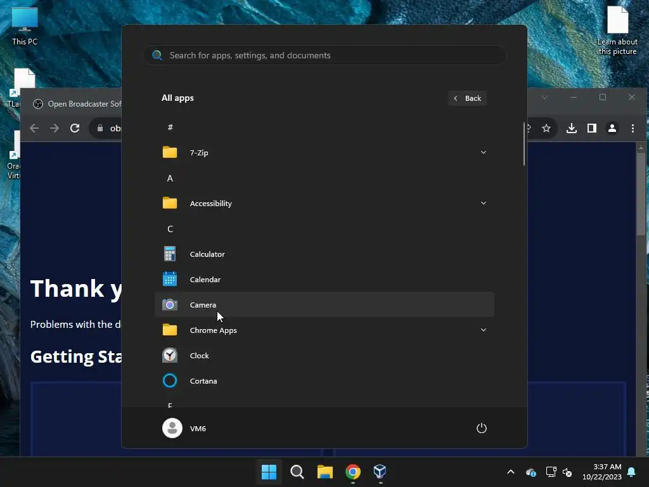Launch Cortana from app list
Screen dimensions: 649x487
(x=324, y=380)
